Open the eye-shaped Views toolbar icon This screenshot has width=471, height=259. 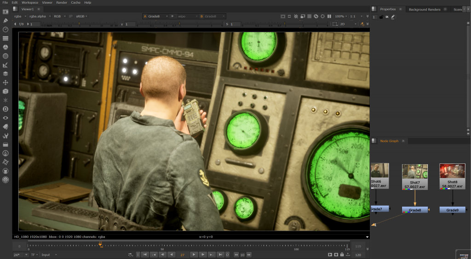6,118
